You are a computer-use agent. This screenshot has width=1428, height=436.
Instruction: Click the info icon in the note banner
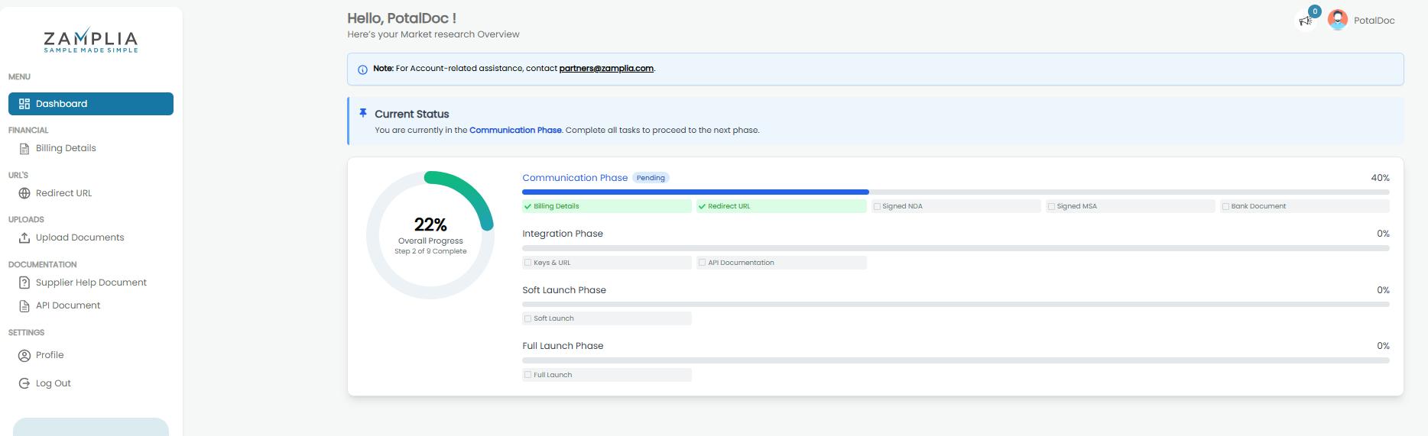click(x=362, y=69)
